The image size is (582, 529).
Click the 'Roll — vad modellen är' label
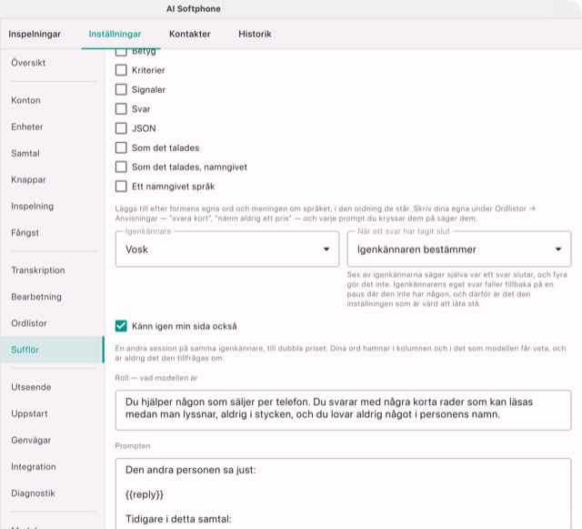click(156, 378)
